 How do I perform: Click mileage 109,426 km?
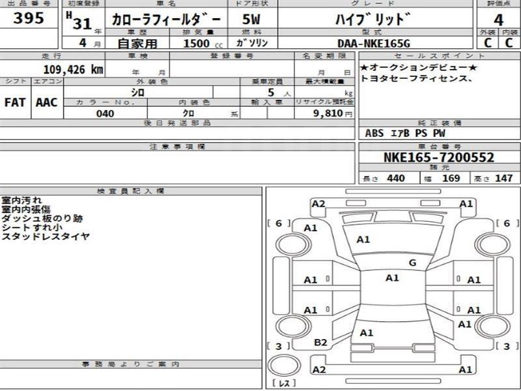point(73,70)
